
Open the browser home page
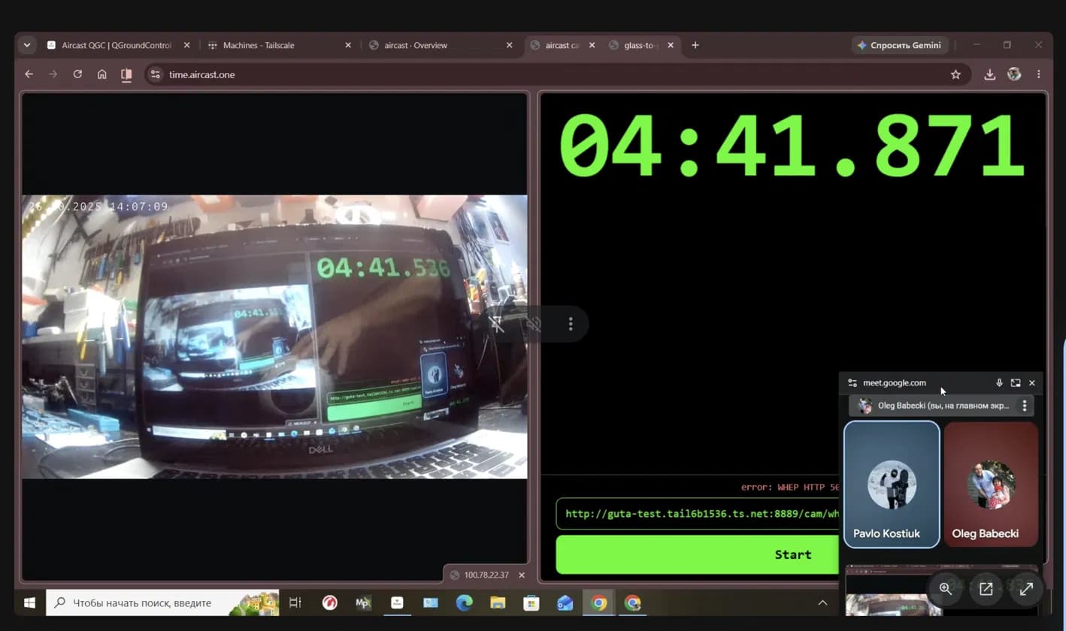tap(101, 74)
